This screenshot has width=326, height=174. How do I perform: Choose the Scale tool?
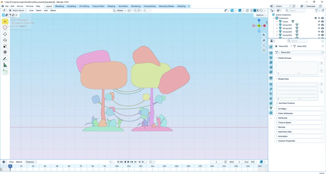click(x=5, y=46)
